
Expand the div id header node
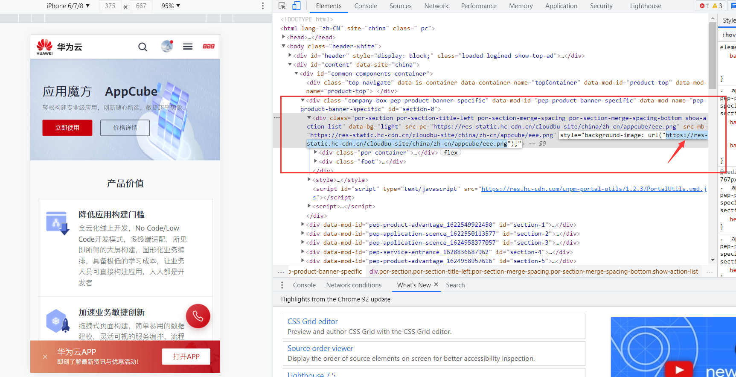(290, 56)
